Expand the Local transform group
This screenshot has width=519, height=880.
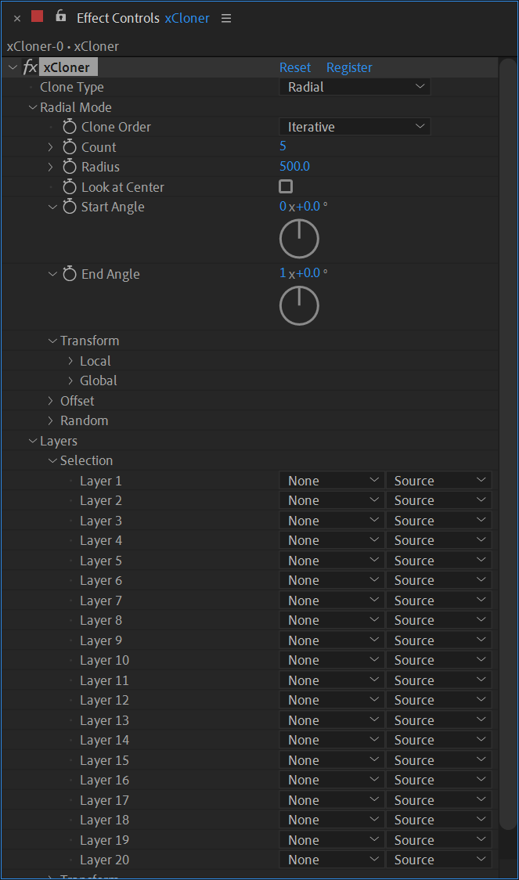70,361
